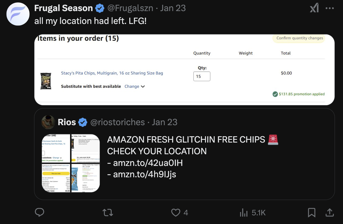Expand the Stacy's Pita Chips order image

[x=184, y=70]
